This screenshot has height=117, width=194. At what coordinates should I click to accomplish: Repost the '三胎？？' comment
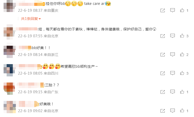163,92
